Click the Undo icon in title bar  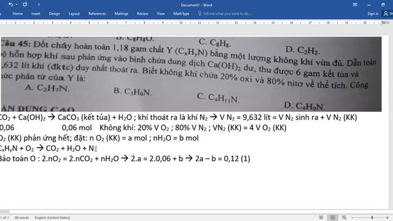(10, 4)
